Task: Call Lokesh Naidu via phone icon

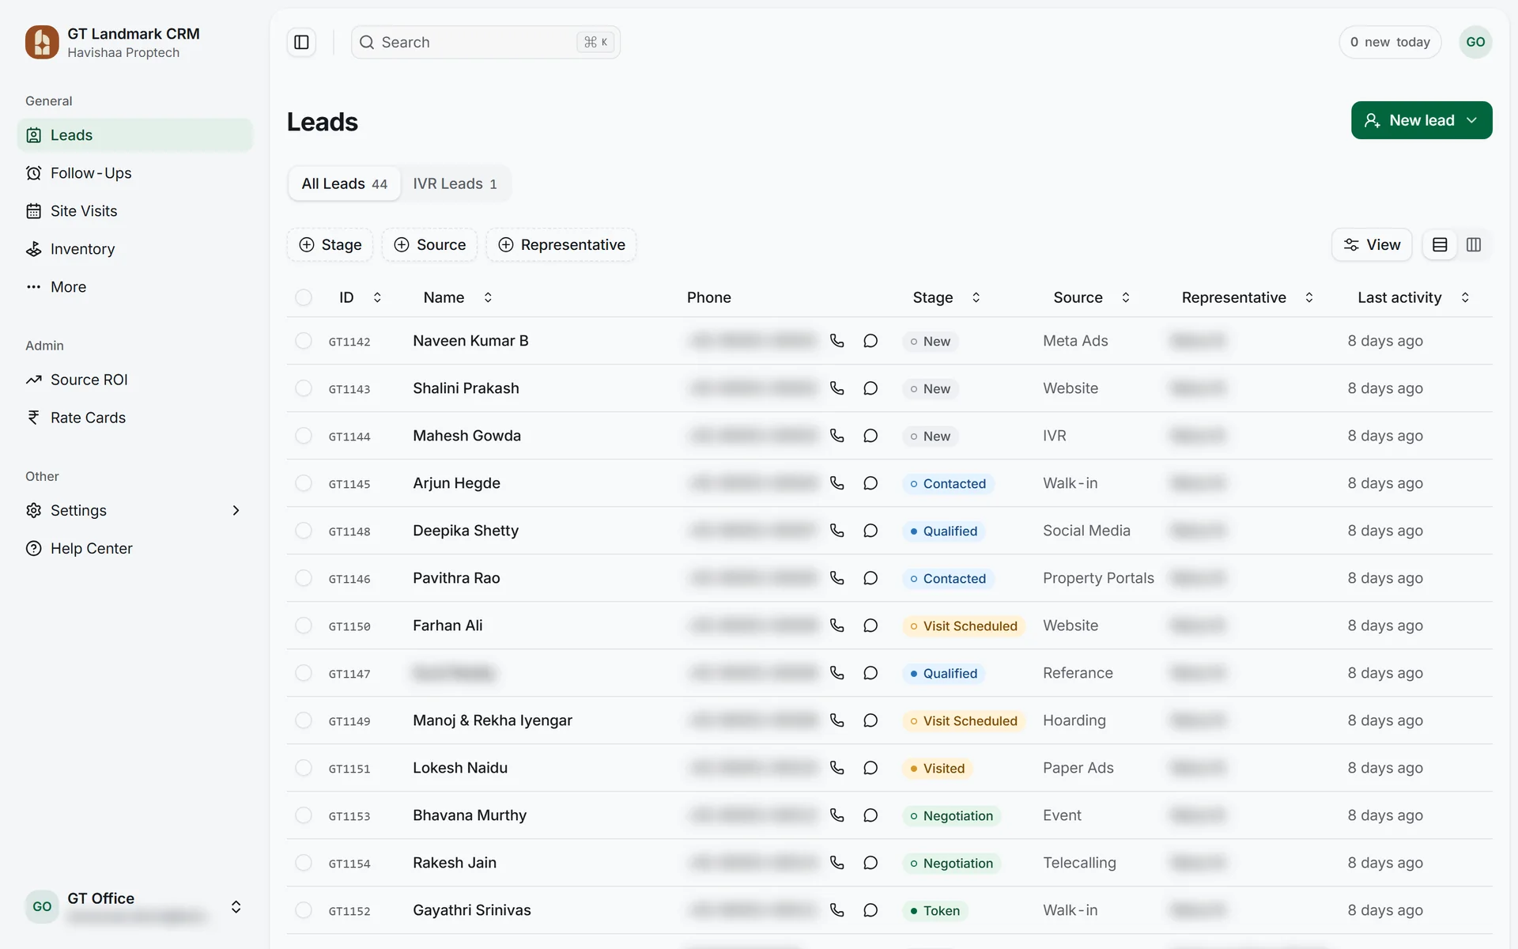Action: pos(836,768)
